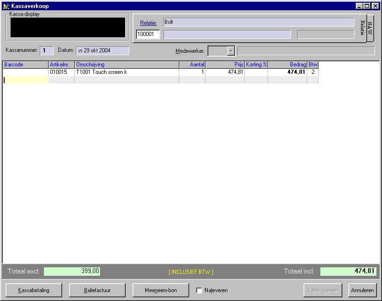The width and height of the screenshot is (382, 301).
Task: Click the disabled Lade openen button
Action: tap(323, 290)
